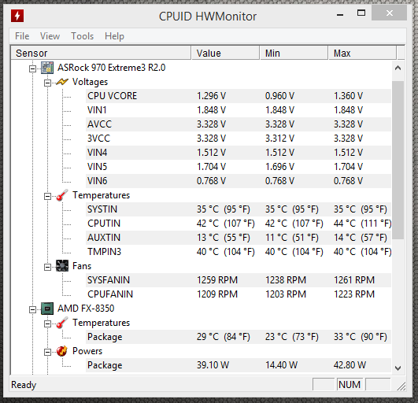Click the thermometer icon under ASRock
The image size is (418, 403).
(x=62, y=195)
